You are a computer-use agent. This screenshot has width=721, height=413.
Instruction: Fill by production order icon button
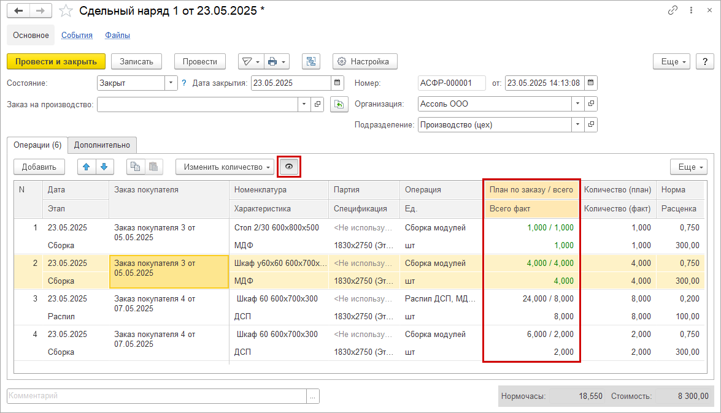point(339,104)
